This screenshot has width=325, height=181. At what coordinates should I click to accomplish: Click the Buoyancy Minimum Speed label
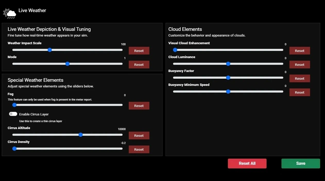[189, 85]
